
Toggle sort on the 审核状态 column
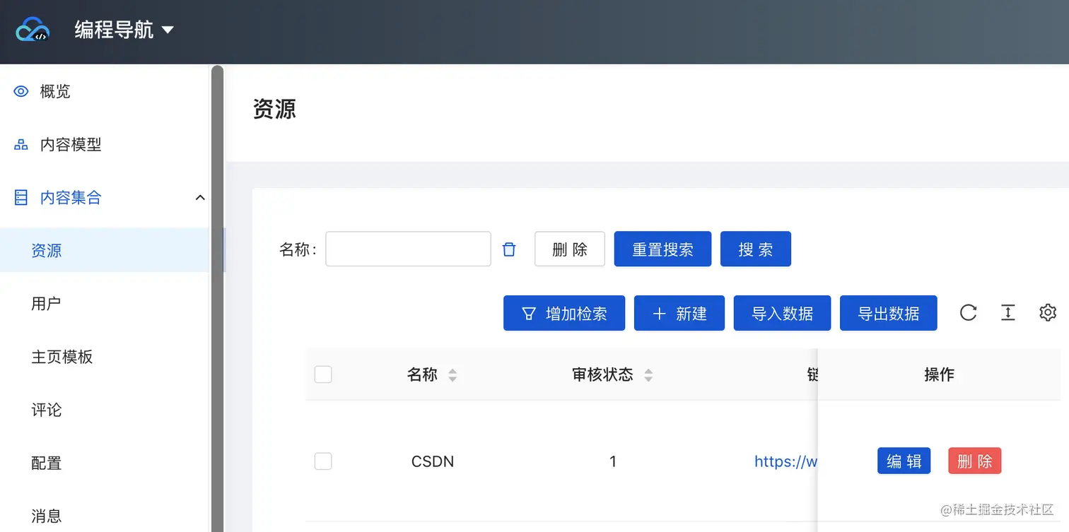click(x=648, y=374)
